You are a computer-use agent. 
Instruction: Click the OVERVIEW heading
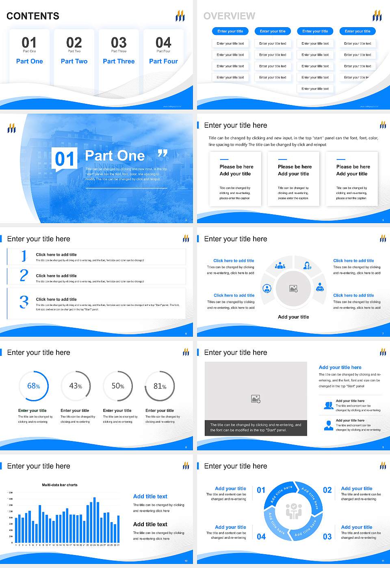230,16
